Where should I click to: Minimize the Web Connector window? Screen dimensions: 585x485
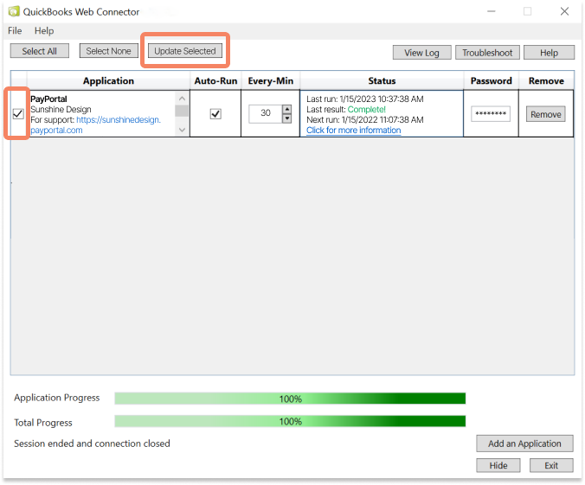pos(492,11)
